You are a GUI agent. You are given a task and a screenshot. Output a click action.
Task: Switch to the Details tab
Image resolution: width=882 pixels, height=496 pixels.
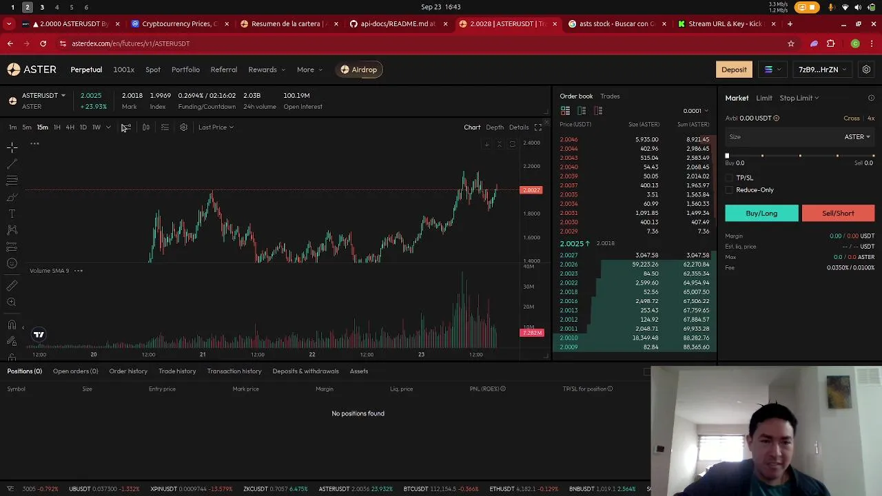coord(519,127)
